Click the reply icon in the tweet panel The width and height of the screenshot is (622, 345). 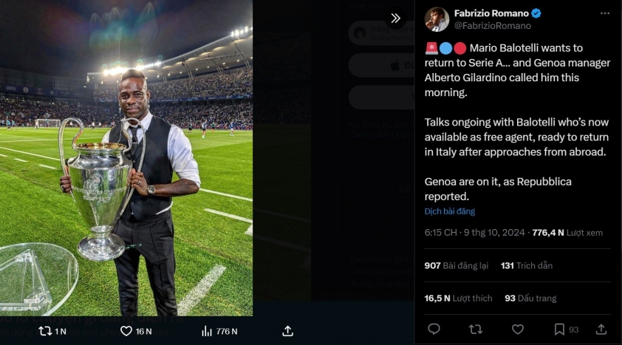click(434, 329)
